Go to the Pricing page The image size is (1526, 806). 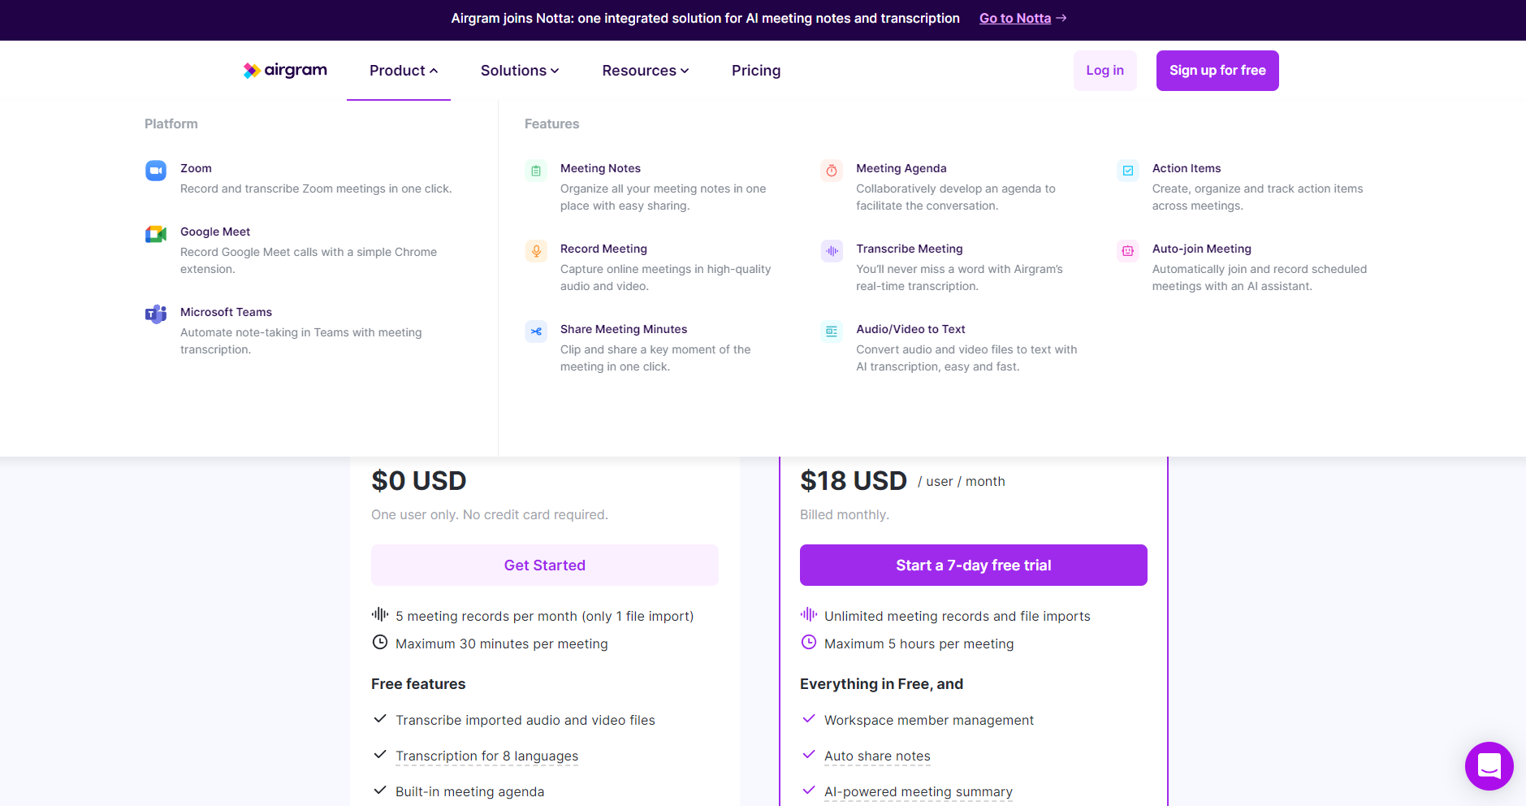[755, 71]
